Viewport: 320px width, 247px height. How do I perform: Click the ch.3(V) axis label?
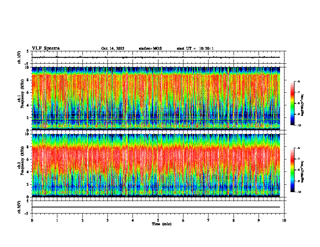click(x=19, y=207)
